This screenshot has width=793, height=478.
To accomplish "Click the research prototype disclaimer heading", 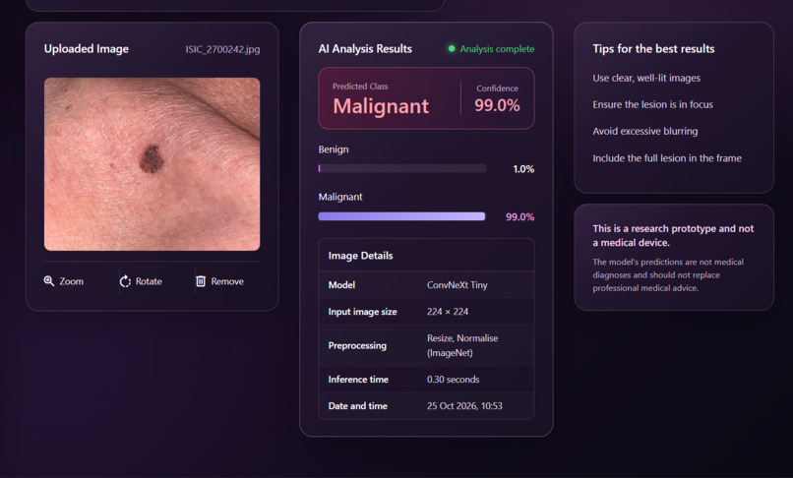I will coord(673,235).
